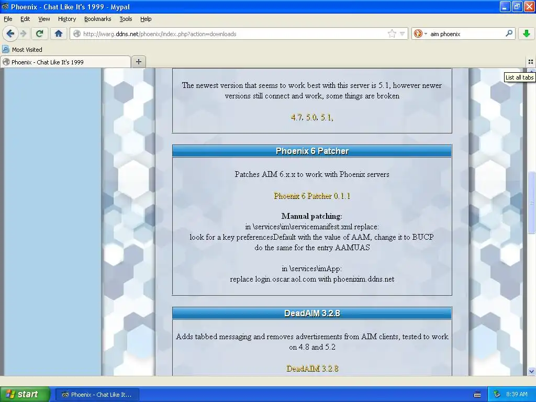The image size is (536, 402).
Task: Switch to Phoenix taskbar window button
Action: pos(97,394)
